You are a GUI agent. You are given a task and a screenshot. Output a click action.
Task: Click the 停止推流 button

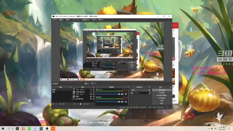[x=162, y=90]
